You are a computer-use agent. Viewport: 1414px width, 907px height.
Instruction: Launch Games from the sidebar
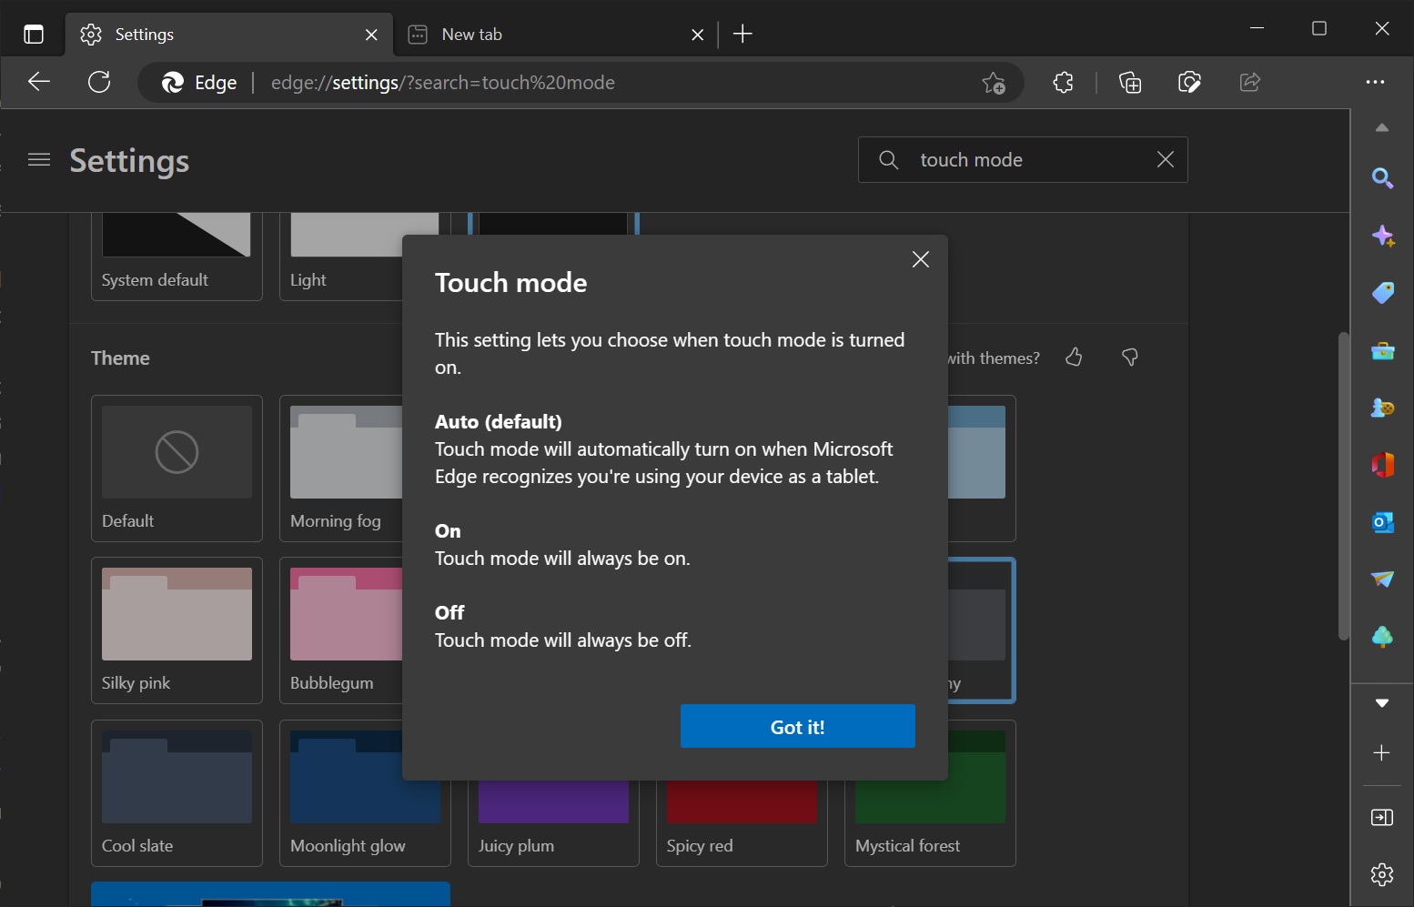point(1382,408)
